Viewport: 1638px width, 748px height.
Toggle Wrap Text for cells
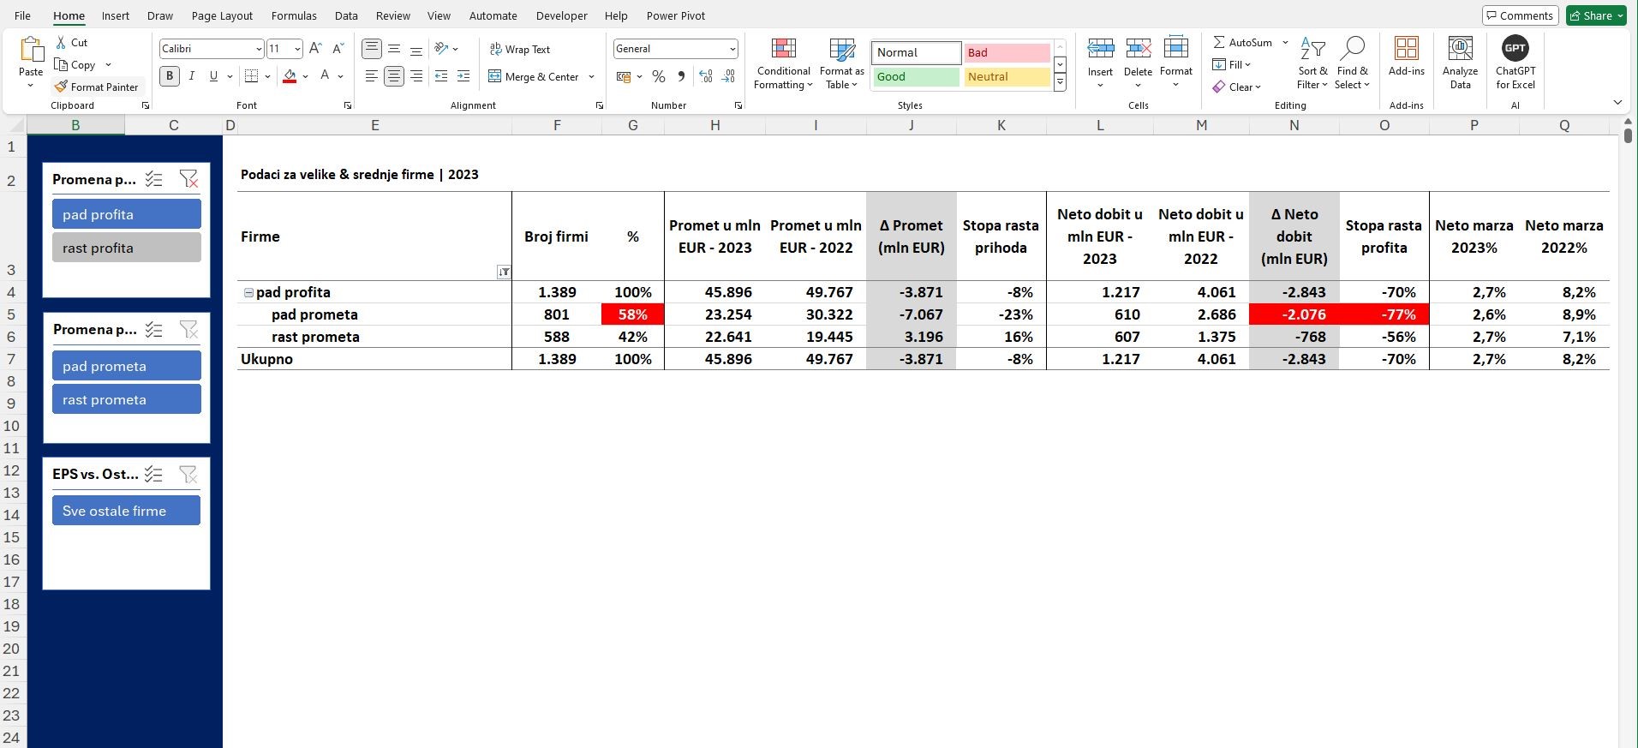[520, 49]
